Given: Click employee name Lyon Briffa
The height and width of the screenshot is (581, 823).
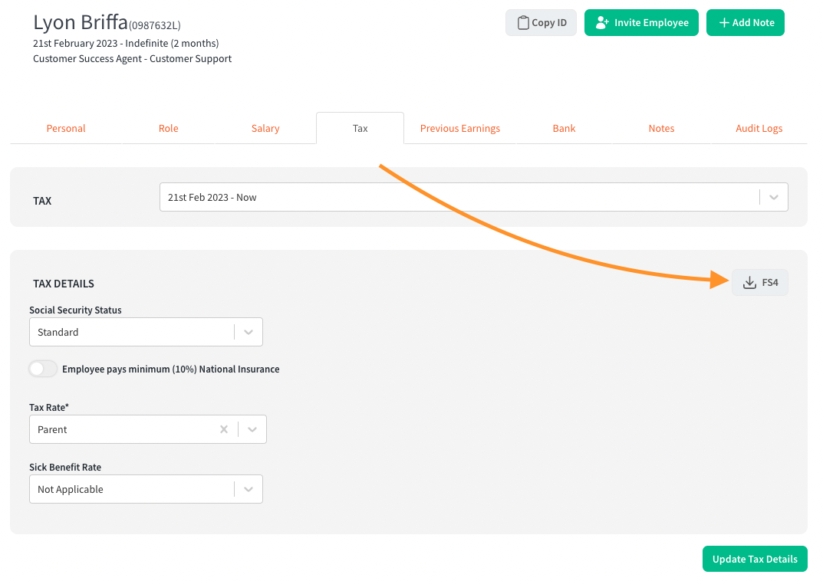Looking at the screenshot, I should [x=81, y=22].
